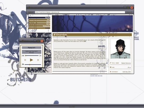Click the elapsed time '0:00' in player
Image resolution: width=144 pixels, height=108 pixels.
[x=23, y=55]
